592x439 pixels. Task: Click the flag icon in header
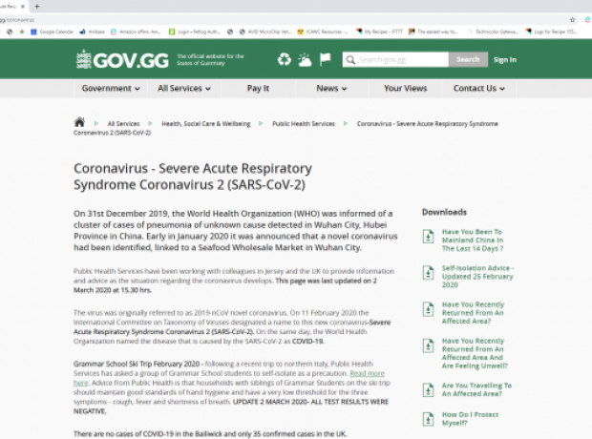[x=325, y=59]
